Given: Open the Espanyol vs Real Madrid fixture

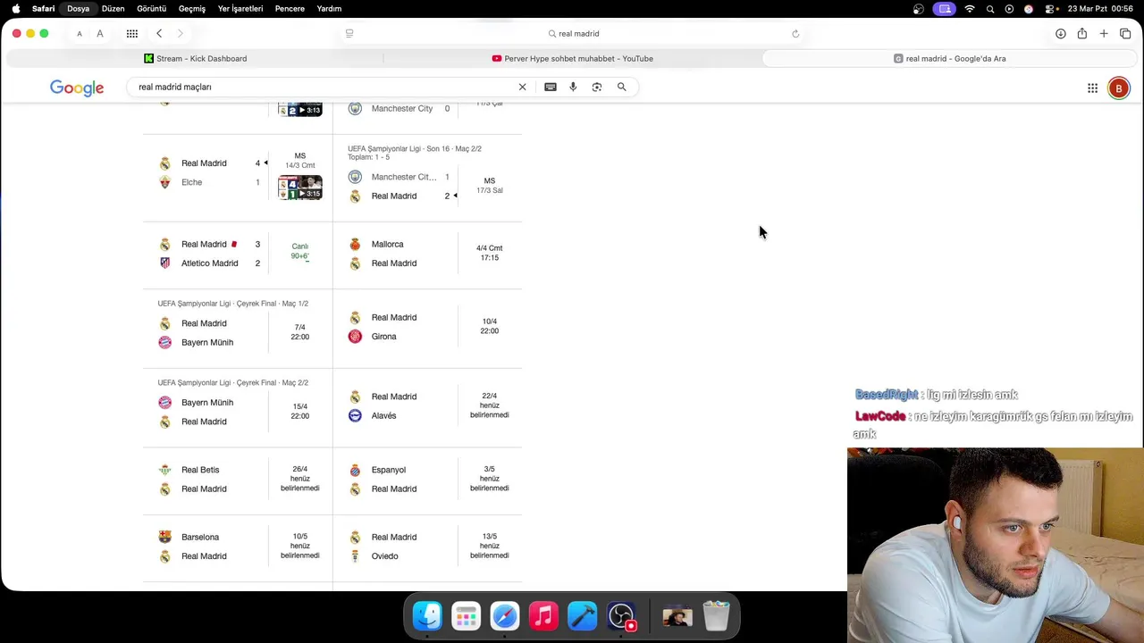Looking at the screenshot, I should tap(427, 480).
